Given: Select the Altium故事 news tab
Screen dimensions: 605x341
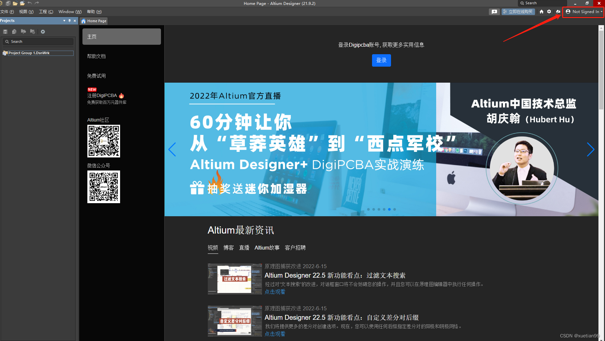Looking at the screenshot, I should (267, 248).
